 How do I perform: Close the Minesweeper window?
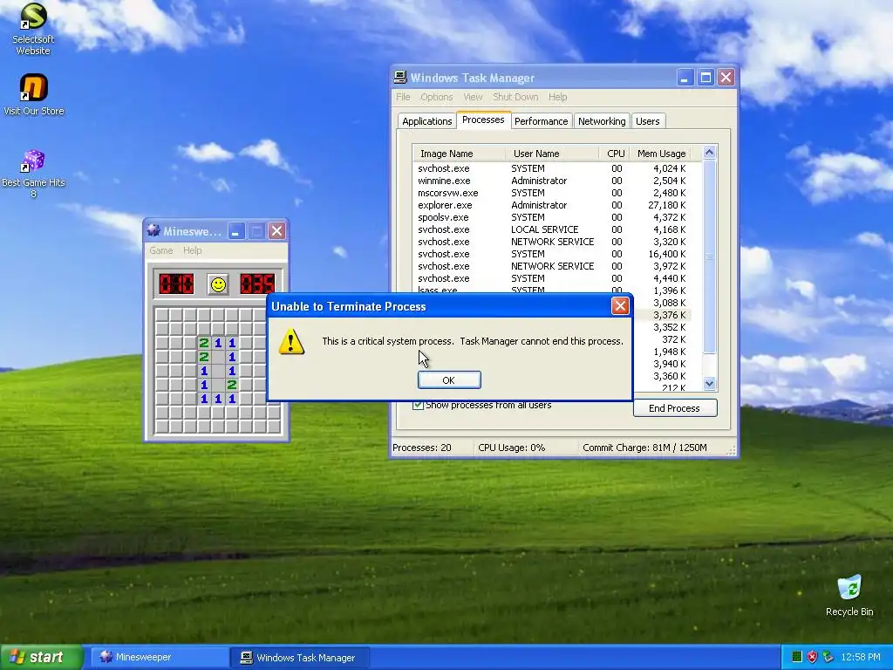(276, 230)
